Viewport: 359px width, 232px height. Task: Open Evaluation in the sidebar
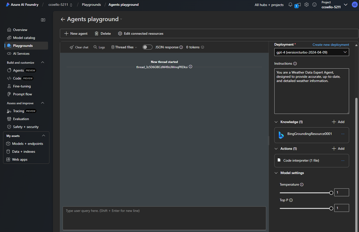(26, 119)
